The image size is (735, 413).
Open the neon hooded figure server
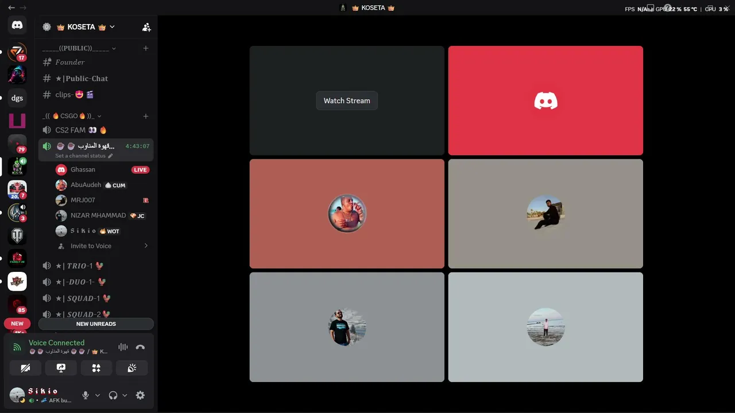[17, 75]
